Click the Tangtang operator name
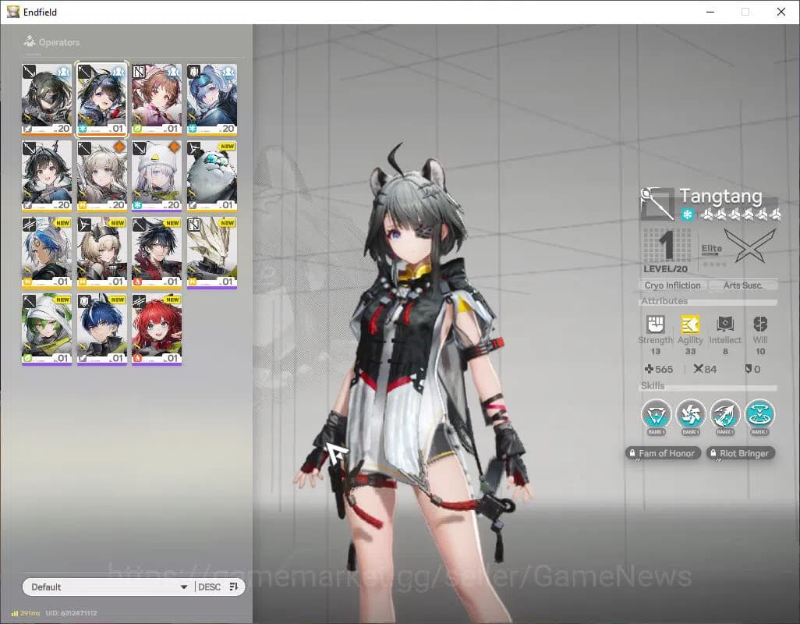Screen dimensions: 800x624 [x=721, y=196]
